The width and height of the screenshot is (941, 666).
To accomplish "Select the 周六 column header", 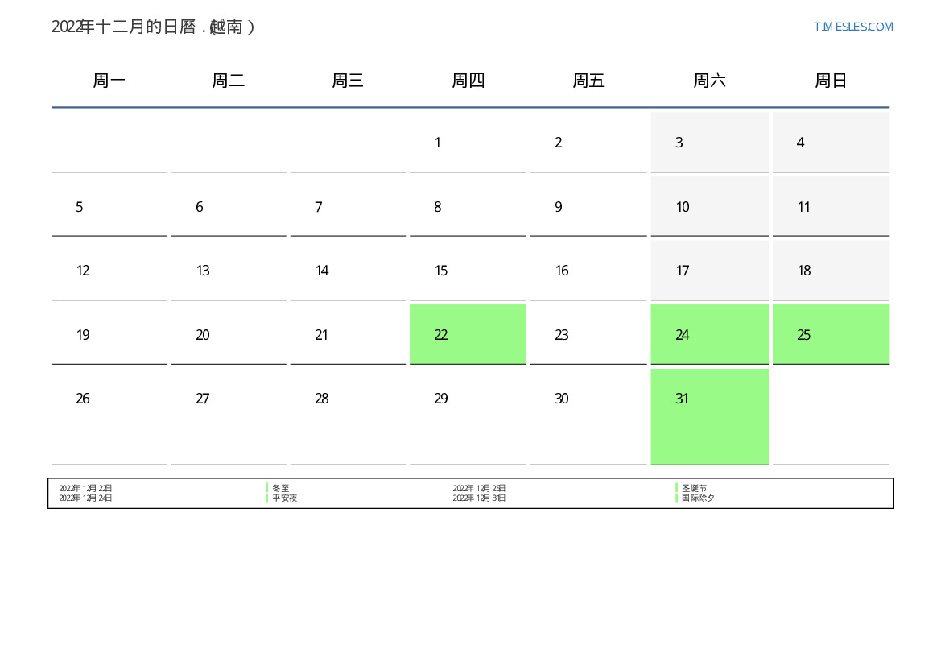I will coord(710,81).
